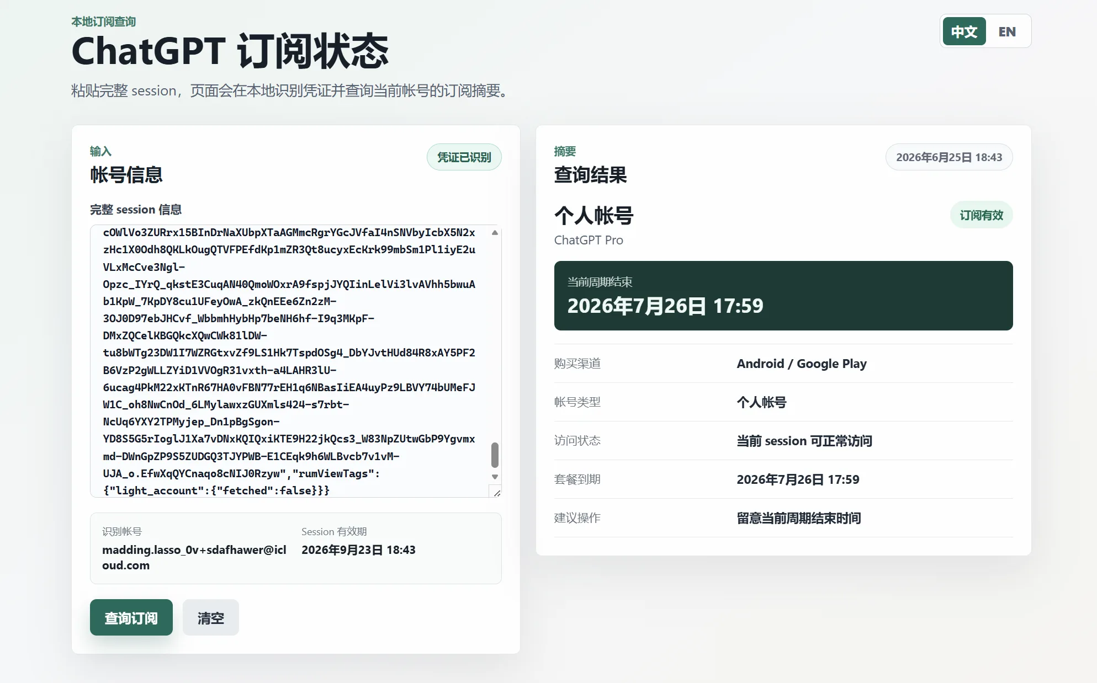Click the 购买渠道 row label
This screenshot has width=1097, height=683.
(x=577, y=364)
